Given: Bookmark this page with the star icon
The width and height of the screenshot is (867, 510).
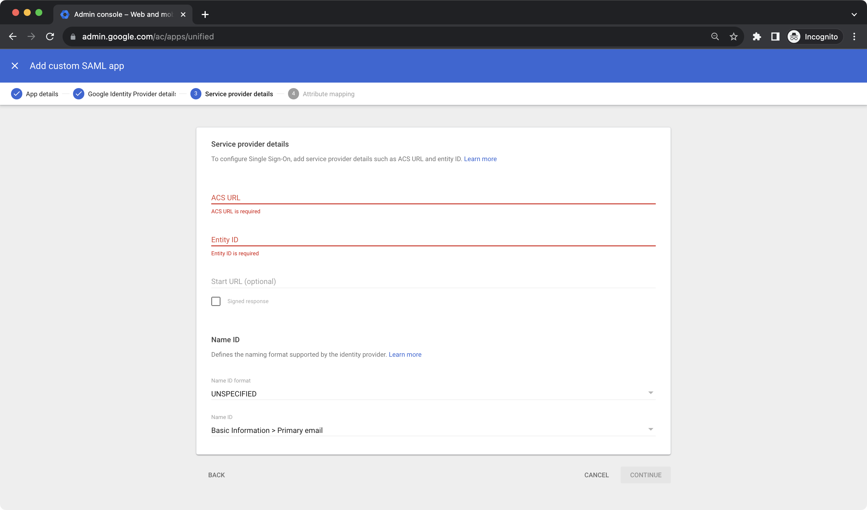Looking at the screenshot, I should pyautogui.click(x=733, y=37).
